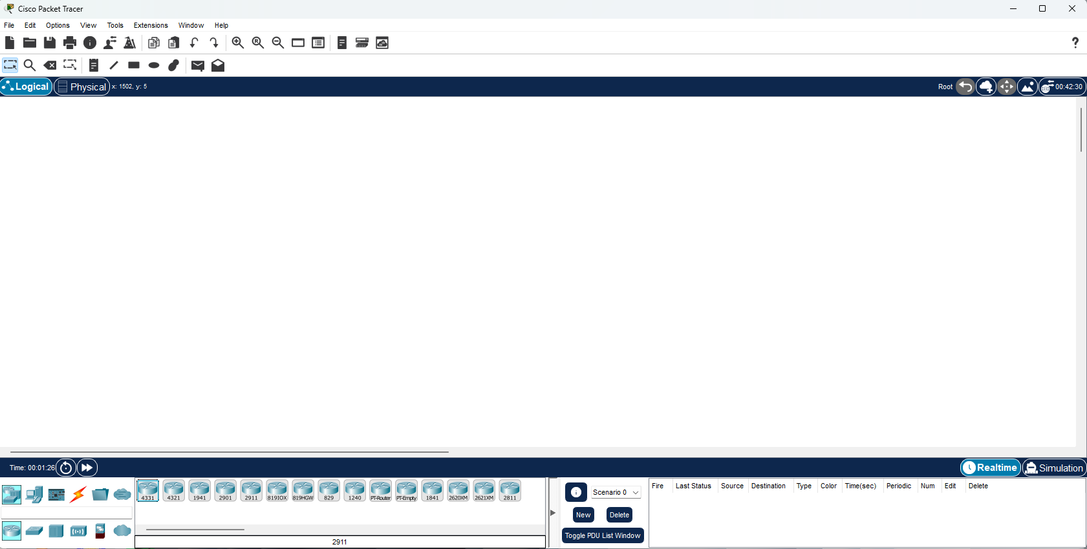
Task: Switch to the Physical workspace tab
Action: pos(82,87)
